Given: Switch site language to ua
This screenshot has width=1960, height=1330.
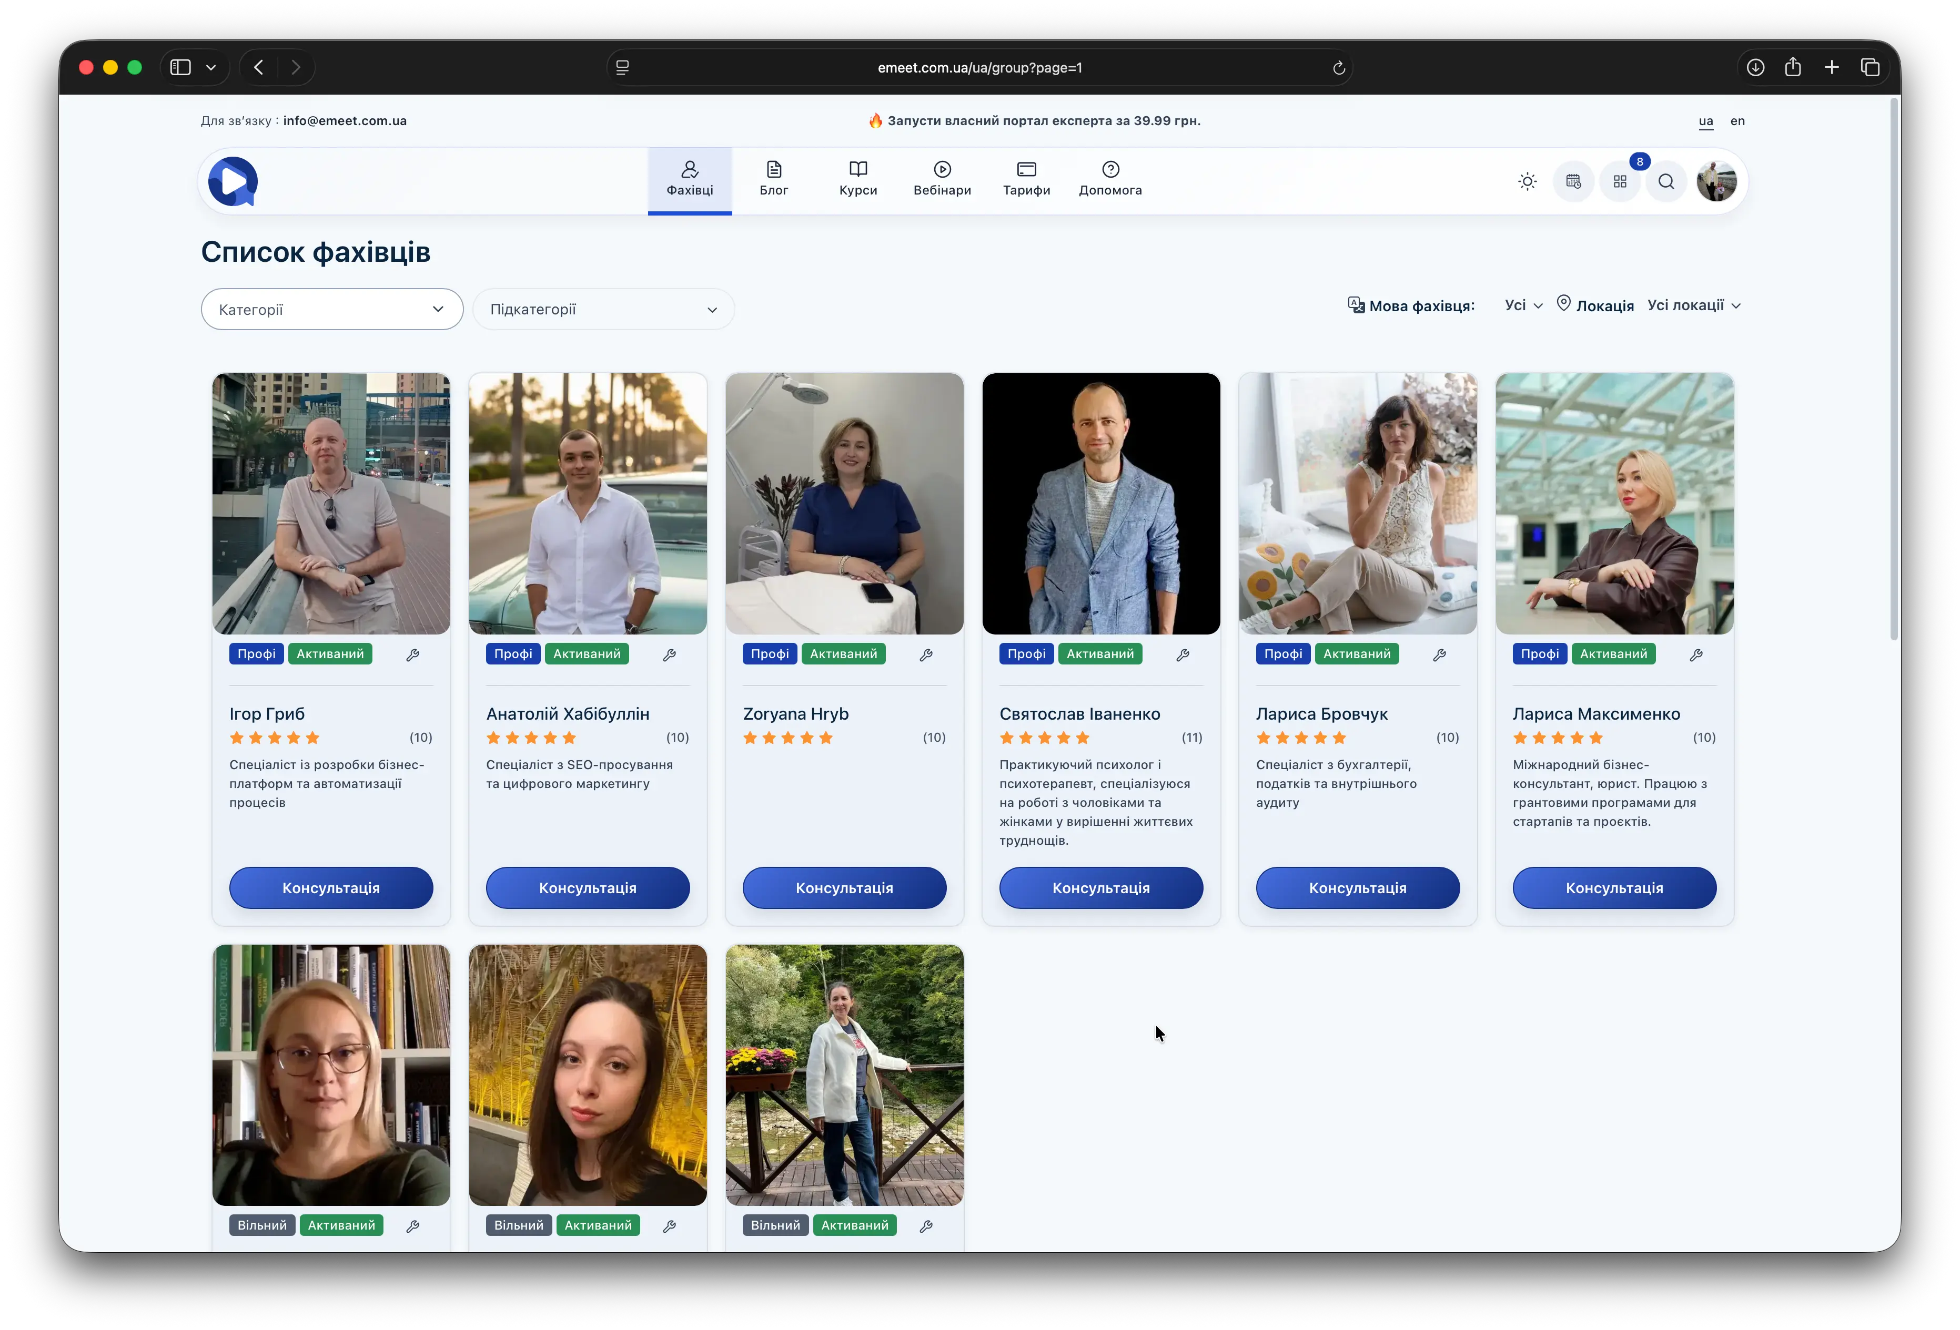Looking at the screenshot, I should click(1705, 120).
